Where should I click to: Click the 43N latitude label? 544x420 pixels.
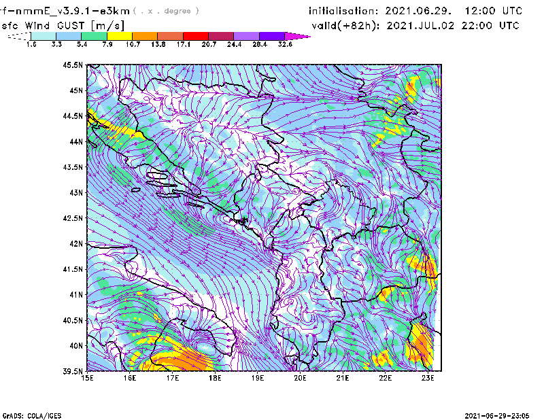coord(76,192)
